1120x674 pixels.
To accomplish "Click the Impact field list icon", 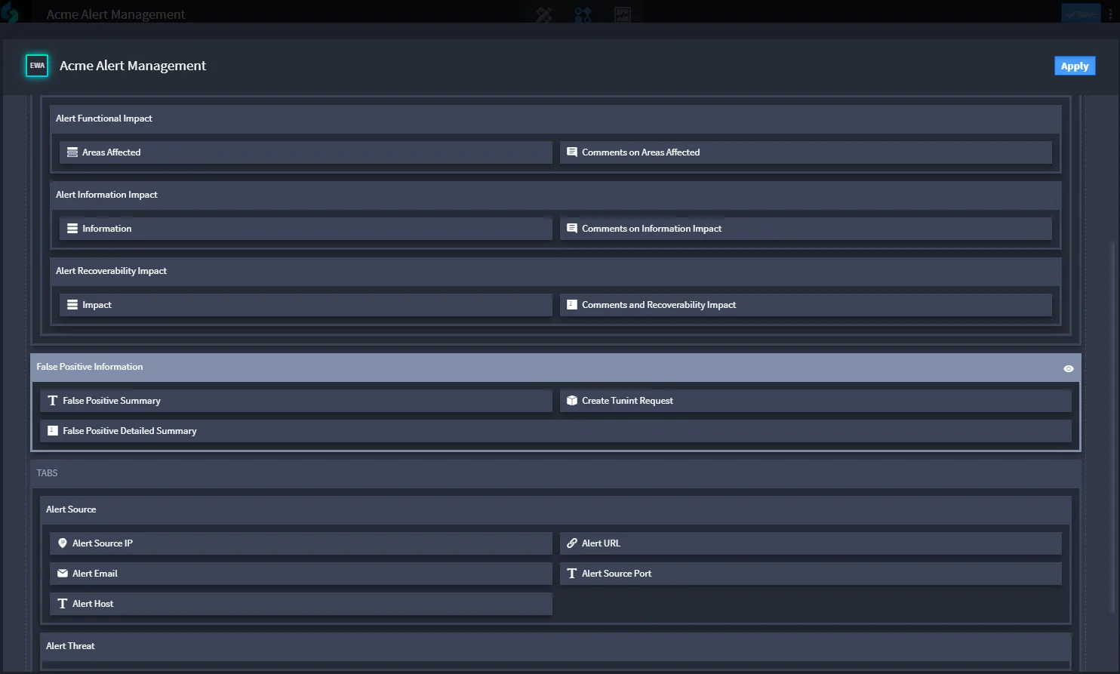I will pos(72,305).
